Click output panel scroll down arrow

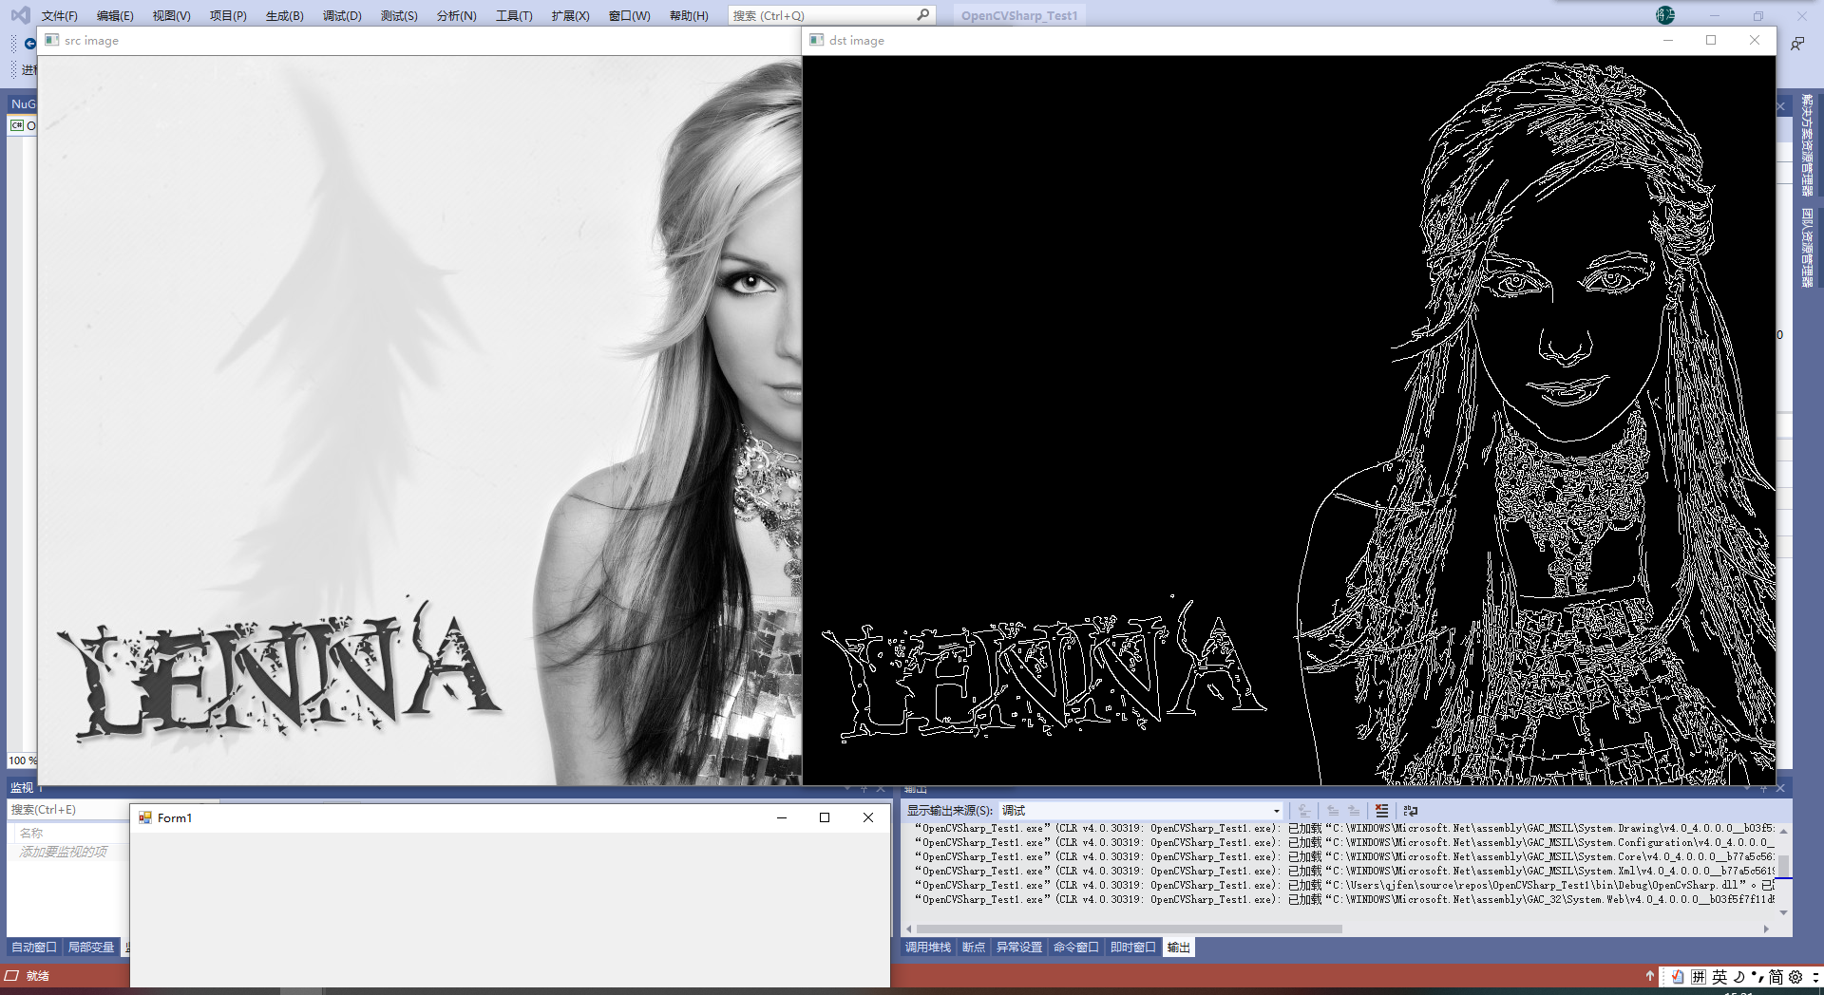[1784, 912]
